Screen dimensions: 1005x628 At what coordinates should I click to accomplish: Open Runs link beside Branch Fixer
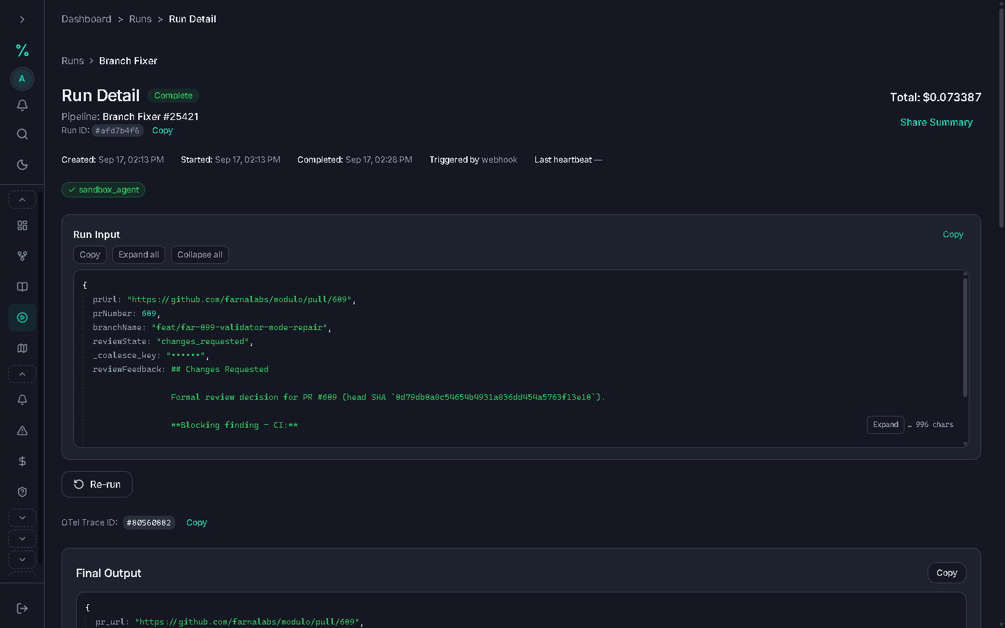coord(73,61)
